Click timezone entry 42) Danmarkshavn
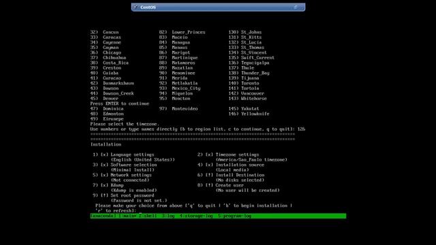 [112, 83]
